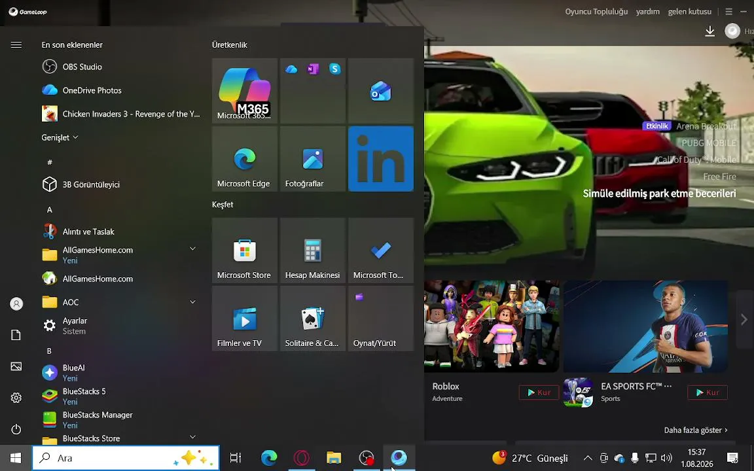Open Settings gear in Start sidebar
The width and height of the screenshot is (754, 471).
click(x=16, y=398)
